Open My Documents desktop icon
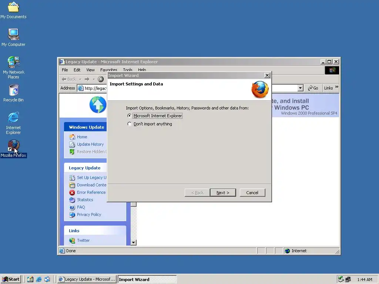The height and width of the screenshot is (284, 379). pos(13,10)
